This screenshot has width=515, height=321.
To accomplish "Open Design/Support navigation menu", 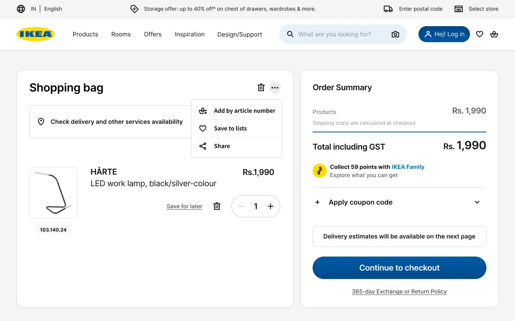I will click(x=240, y=35).
